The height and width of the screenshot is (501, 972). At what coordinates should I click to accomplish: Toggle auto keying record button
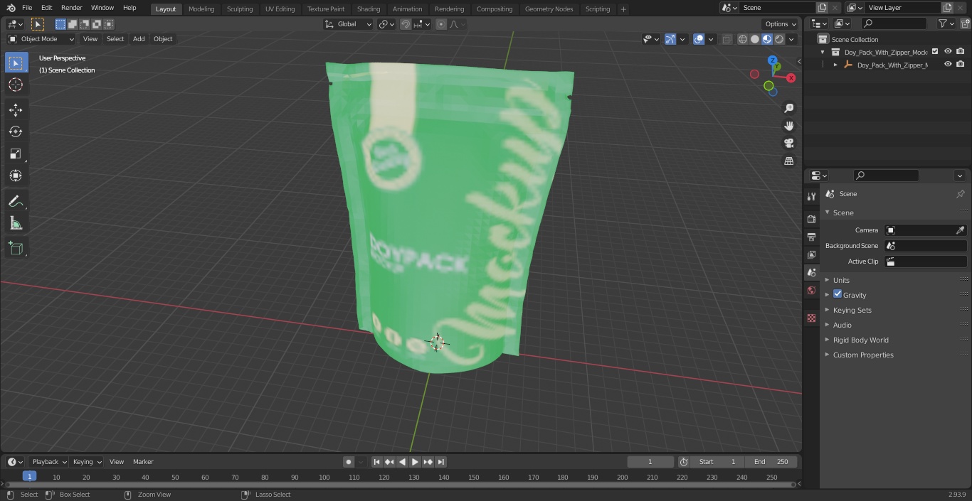349,462
